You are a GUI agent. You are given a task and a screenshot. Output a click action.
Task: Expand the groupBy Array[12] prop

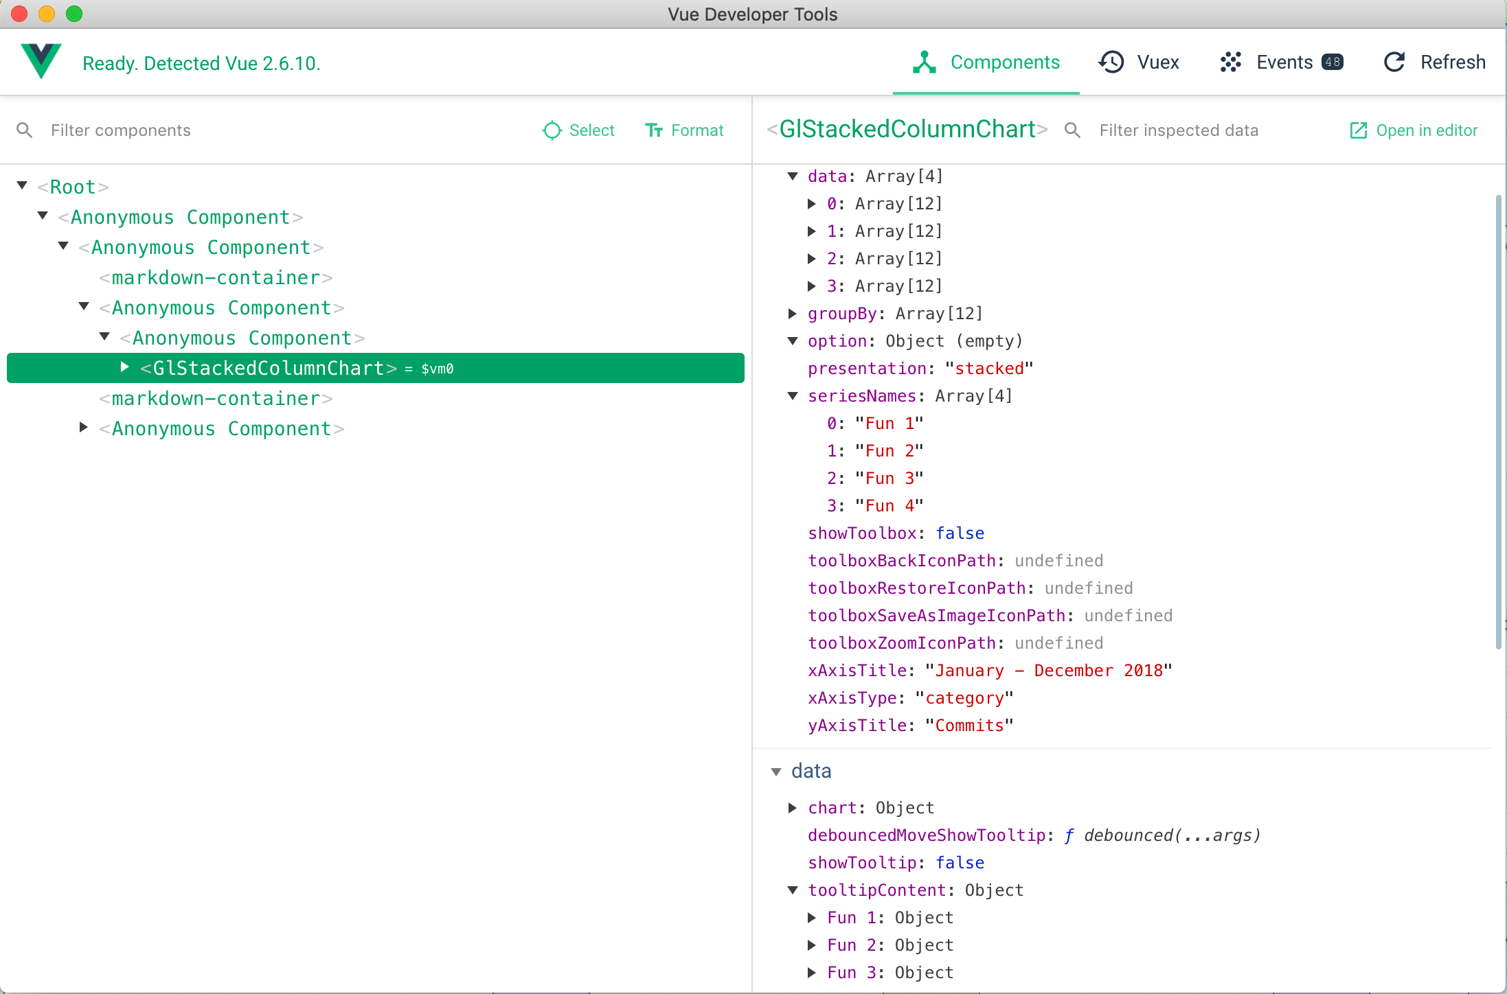click(x=793, y=314)
